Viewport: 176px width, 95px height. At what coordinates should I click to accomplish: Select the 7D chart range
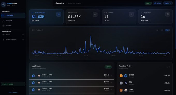pyautogui.click(x=157, y=30)
